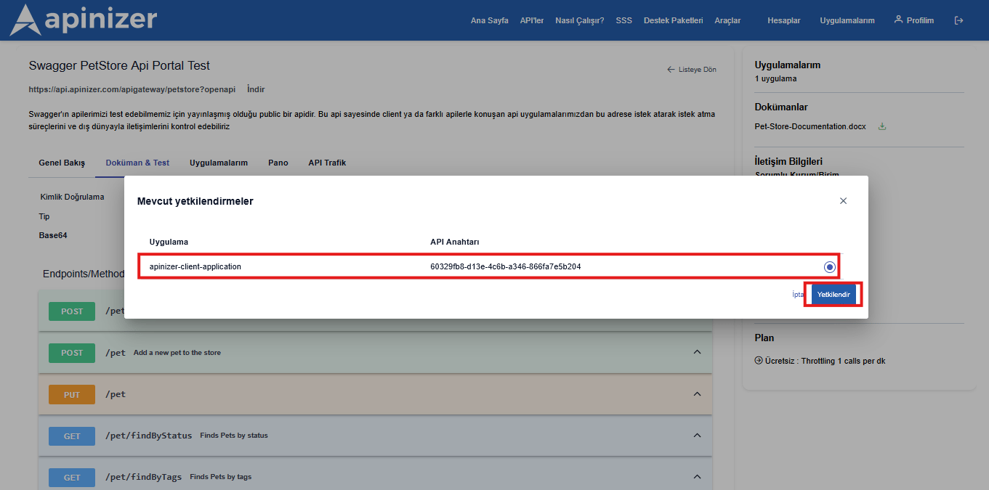Open the Araçlar menu

pyautogui.click(x=727, y=20)
